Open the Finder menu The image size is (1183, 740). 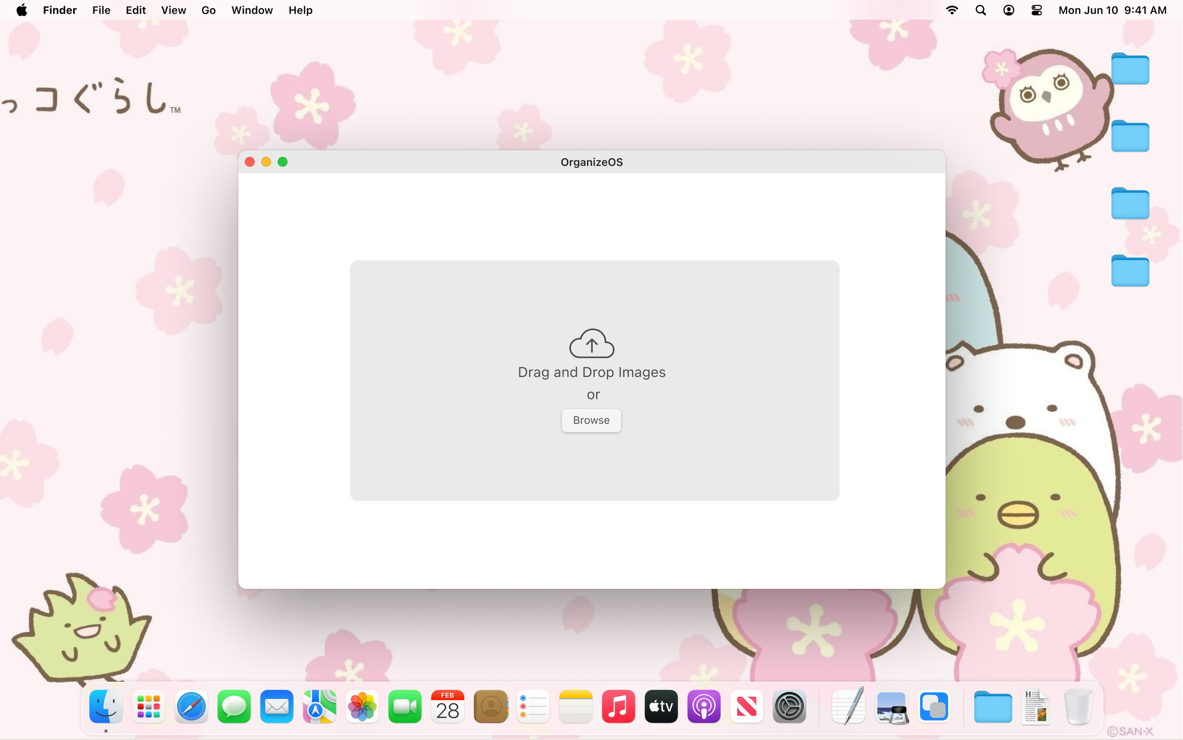click(60, 10)
